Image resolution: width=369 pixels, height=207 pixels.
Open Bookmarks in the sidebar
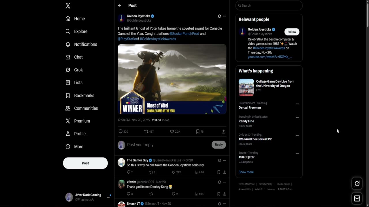tap(80, 95)
